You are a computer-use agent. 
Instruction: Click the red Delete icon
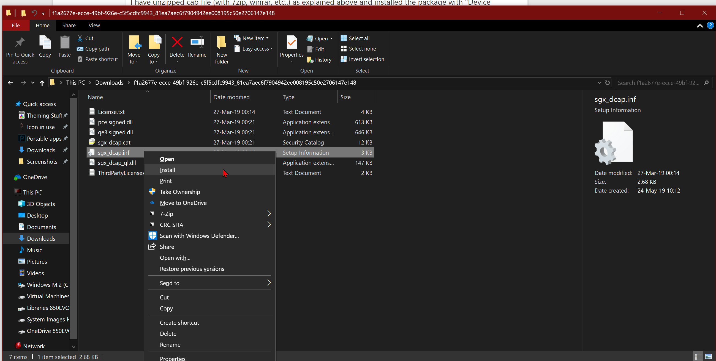[177, 42]
